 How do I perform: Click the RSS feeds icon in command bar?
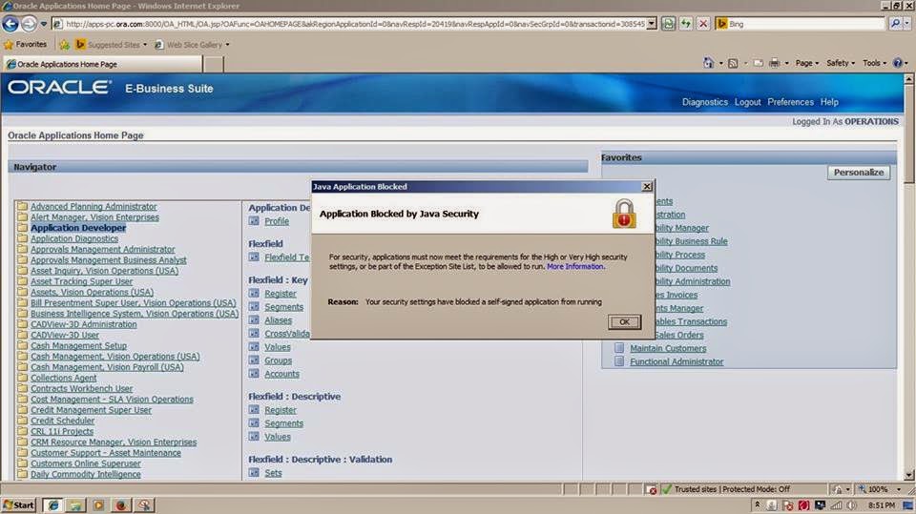pyautogui.click(x=733, y=63)
